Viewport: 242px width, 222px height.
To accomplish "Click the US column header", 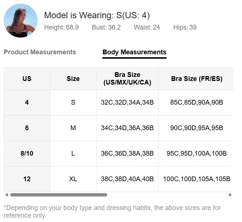I will [27, 79].
